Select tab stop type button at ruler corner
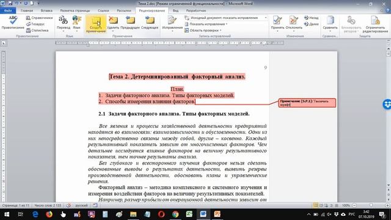 pos(4,43)
